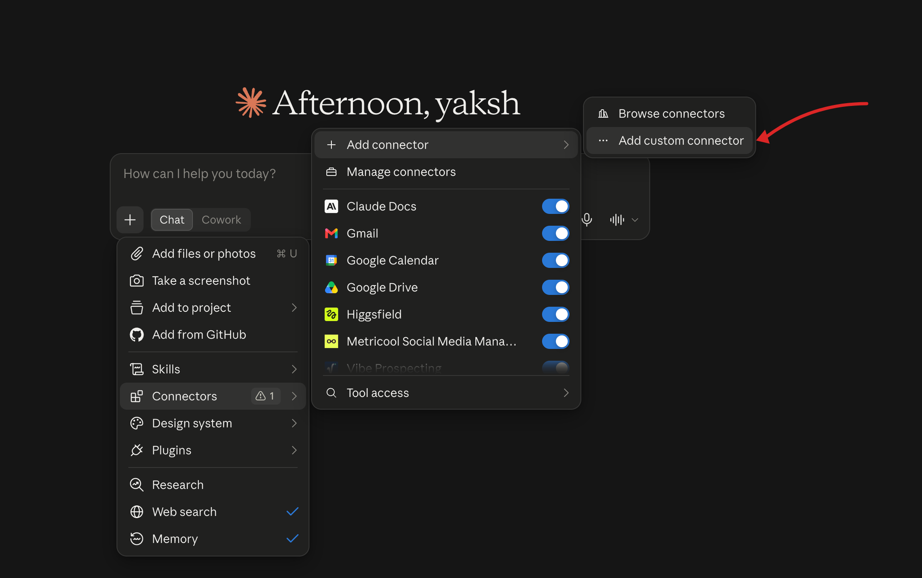Uncheck the Web search checkmark
The image size is (922, 578).
coord(292,512)
